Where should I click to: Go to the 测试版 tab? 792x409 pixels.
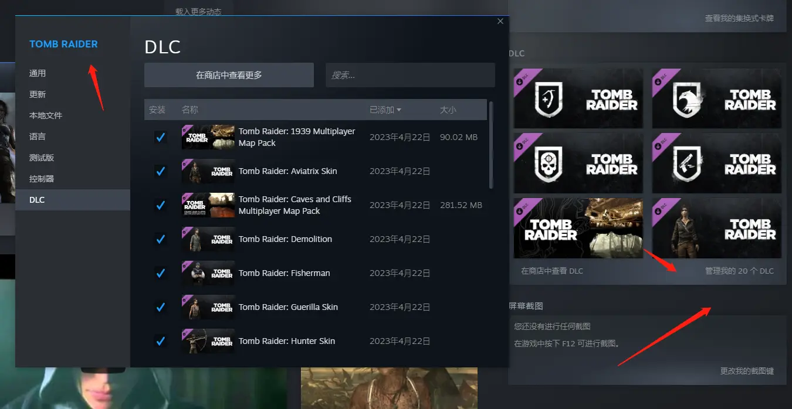coord(42,158)
